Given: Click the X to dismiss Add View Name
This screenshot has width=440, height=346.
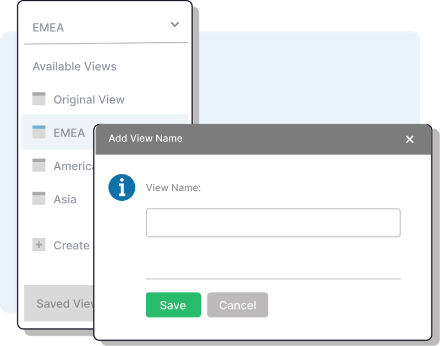Looking at the screenshot, I should point(409,139).
